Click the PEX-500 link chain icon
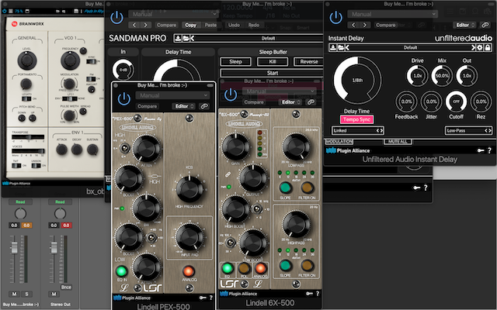Image resolution: width=497 pixels, height=310 pixels. click(204, 106)
